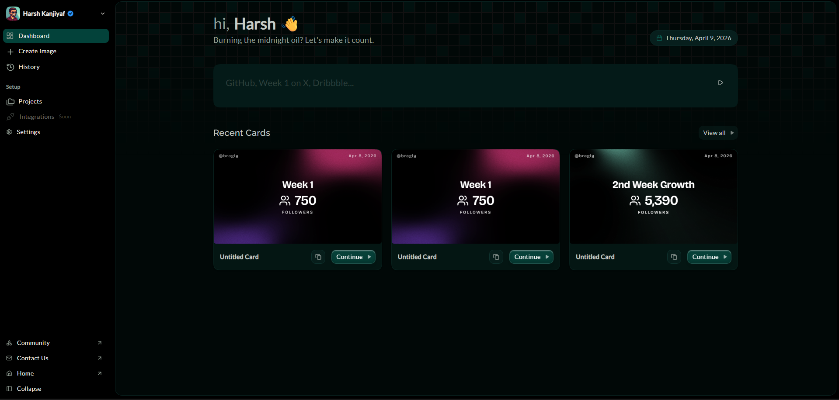Select the Dashboard icon in sidebar

pyautogui.click(x=10, y=36)
